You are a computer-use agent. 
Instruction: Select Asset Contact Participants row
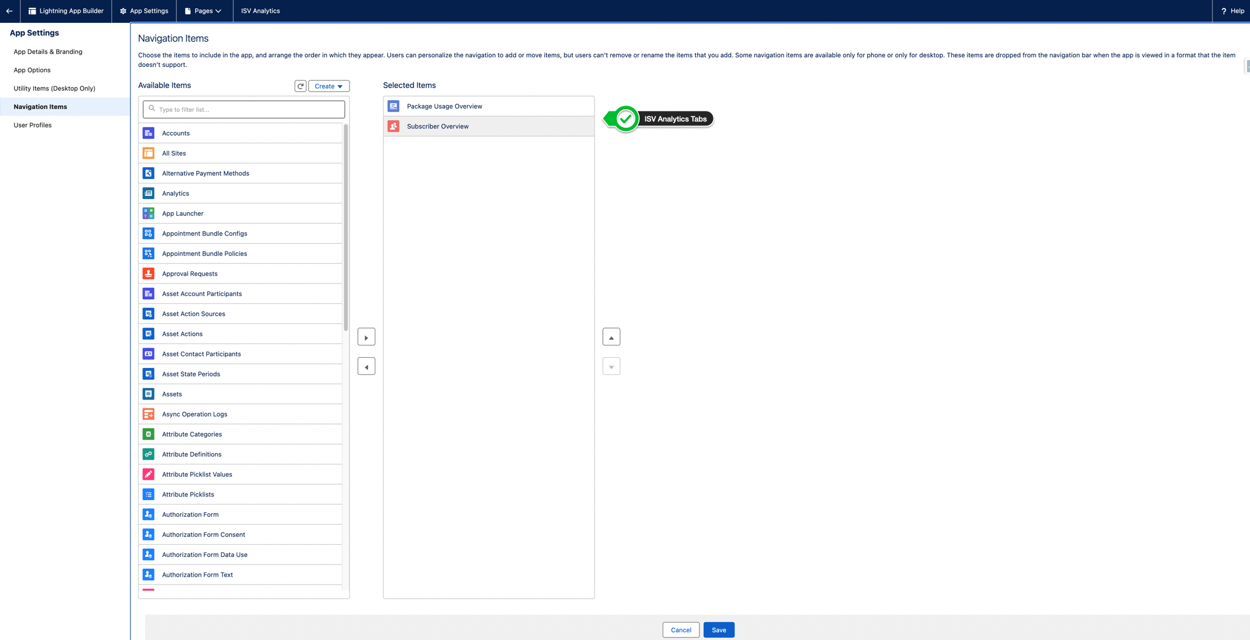pos(240,354)
